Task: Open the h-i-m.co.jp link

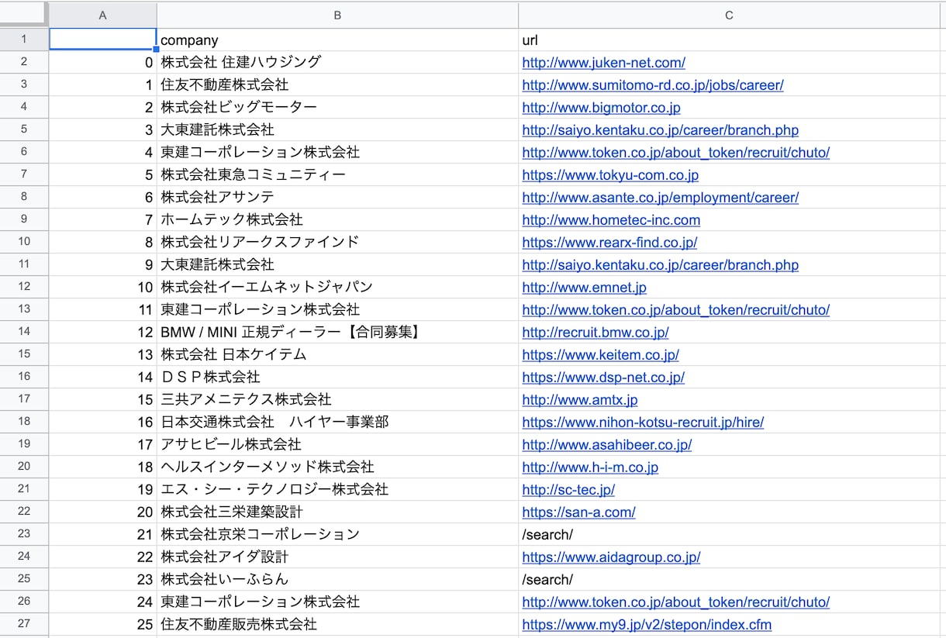Action: 590,467
